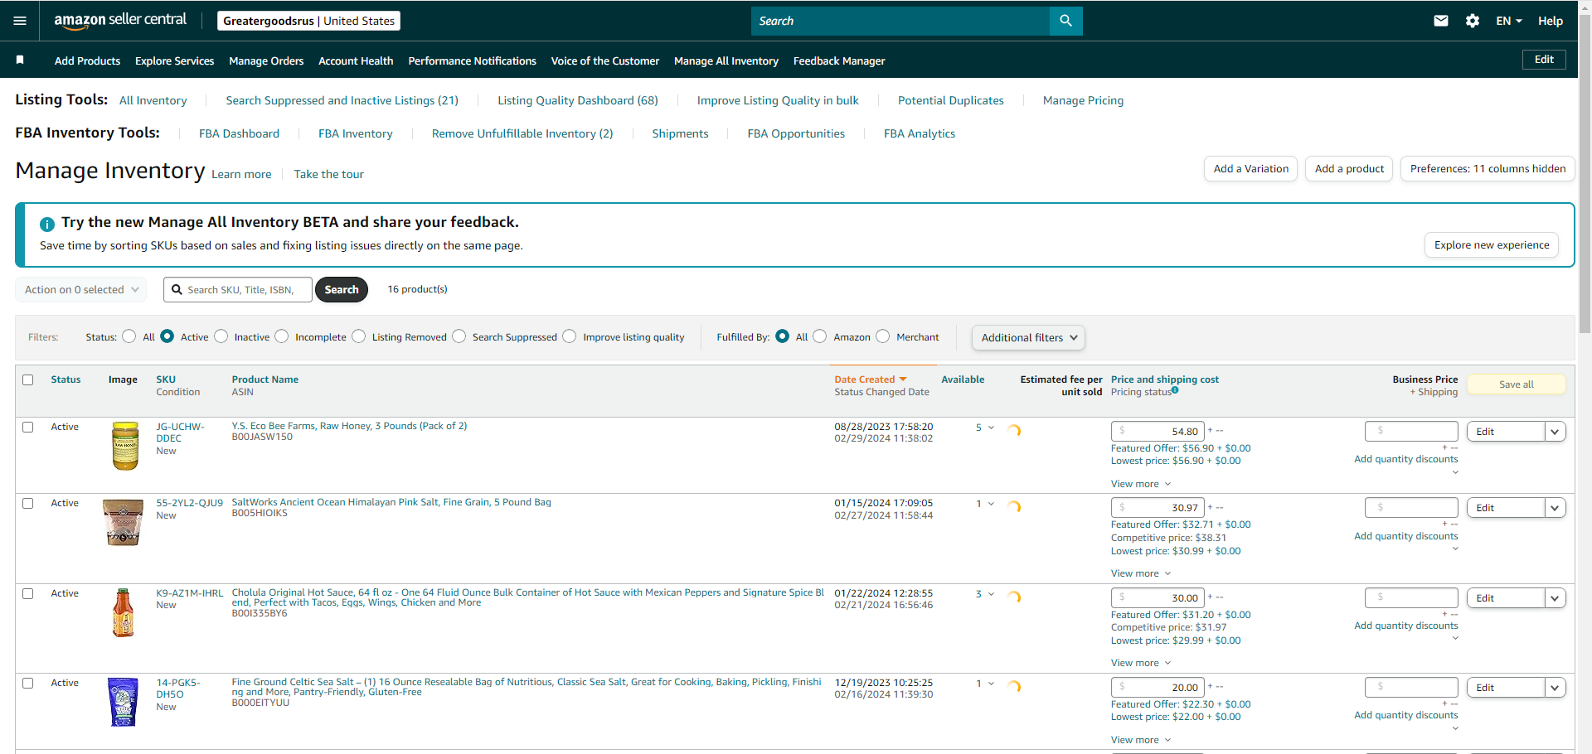Image resolution: width=1592 pixels, height=754 pixels.
Task: Open the FBA Dashboard link
Action: pyautogui.click(x=239, y=133)
